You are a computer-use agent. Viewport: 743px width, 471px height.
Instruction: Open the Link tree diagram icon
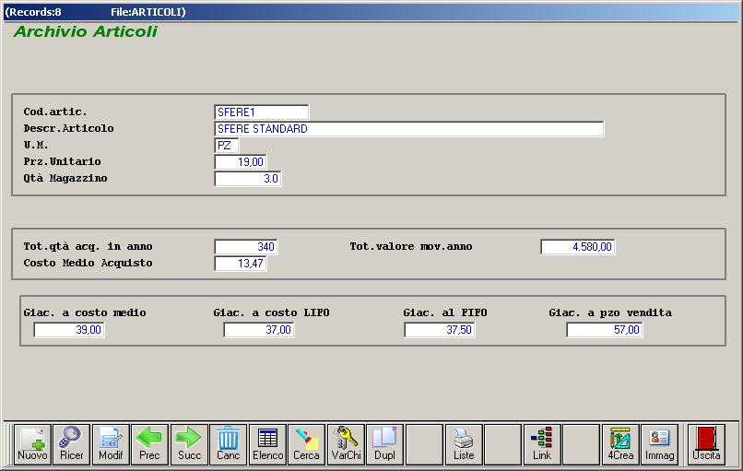542,444
